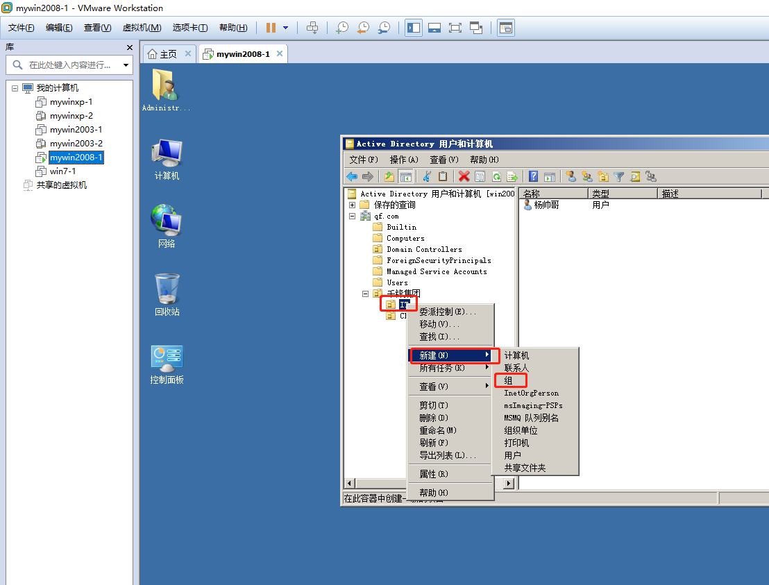
Task: Click the Paste clipboard icon
Action: (x=443, y=176)
